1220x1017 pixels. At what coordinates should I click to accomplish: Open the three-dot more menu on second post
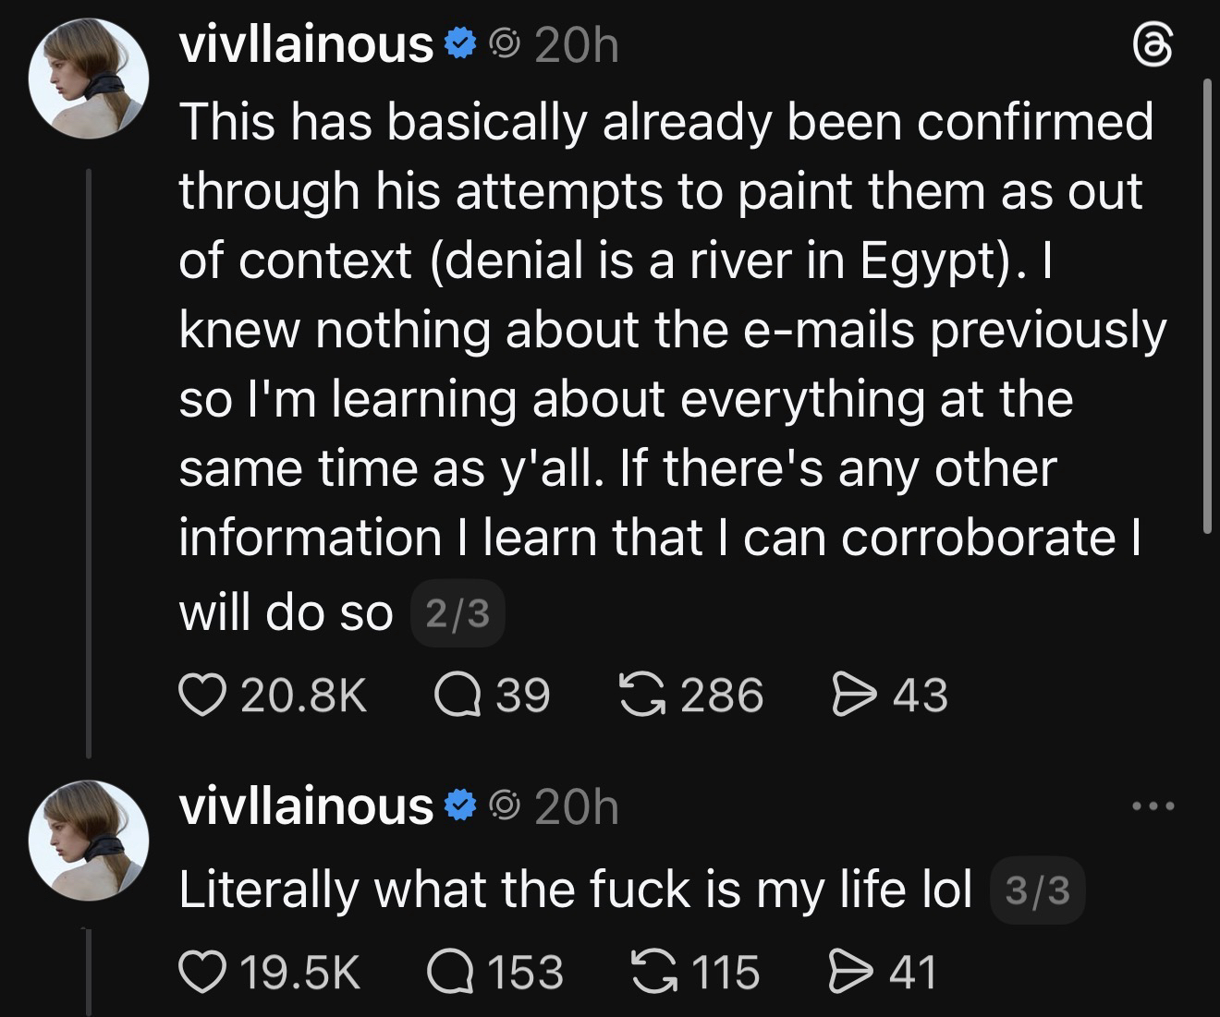(1155, 807)
